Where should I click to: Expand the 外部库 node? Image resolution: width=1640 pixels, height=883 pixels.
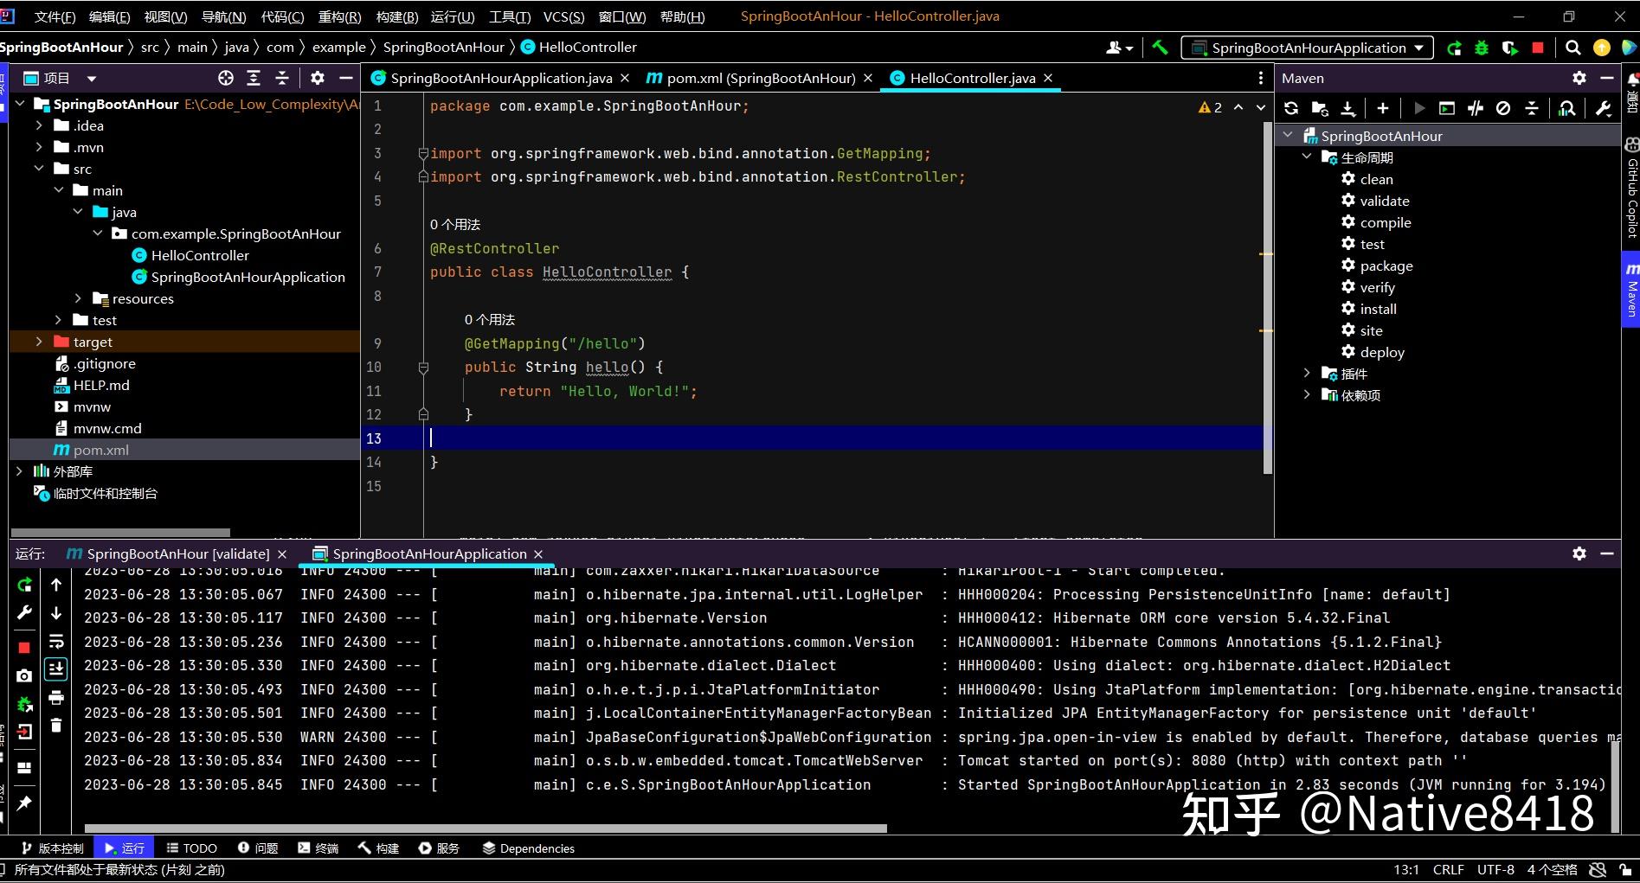[x=19, y=471]
